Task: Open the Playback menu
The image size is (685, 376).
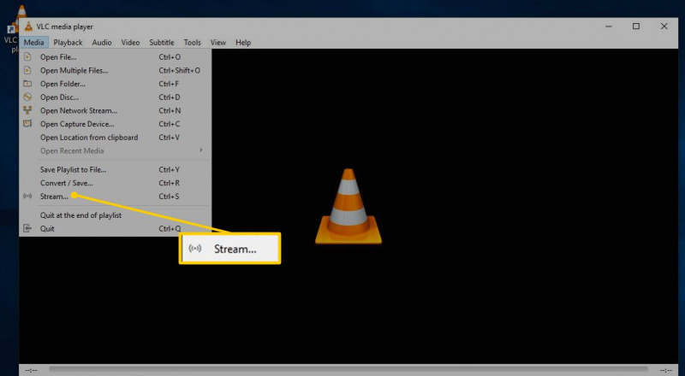Action: click(68, 43)
